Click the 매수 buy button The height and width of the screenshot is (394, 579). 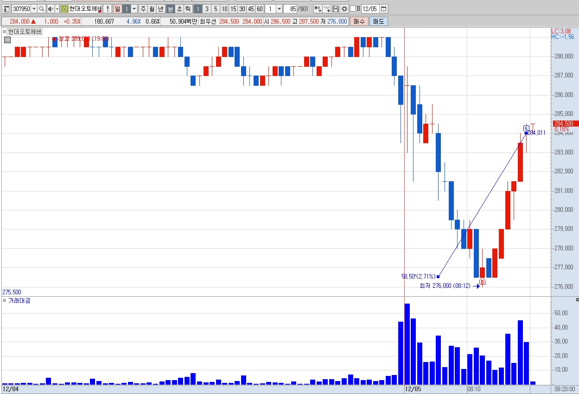pyautogui.click(x=359, y=21)
